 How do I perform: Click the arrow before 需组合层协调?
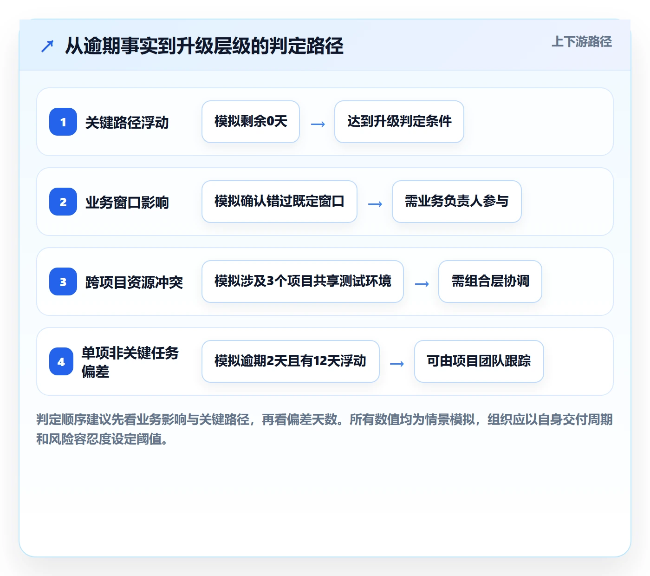[422, 284]
